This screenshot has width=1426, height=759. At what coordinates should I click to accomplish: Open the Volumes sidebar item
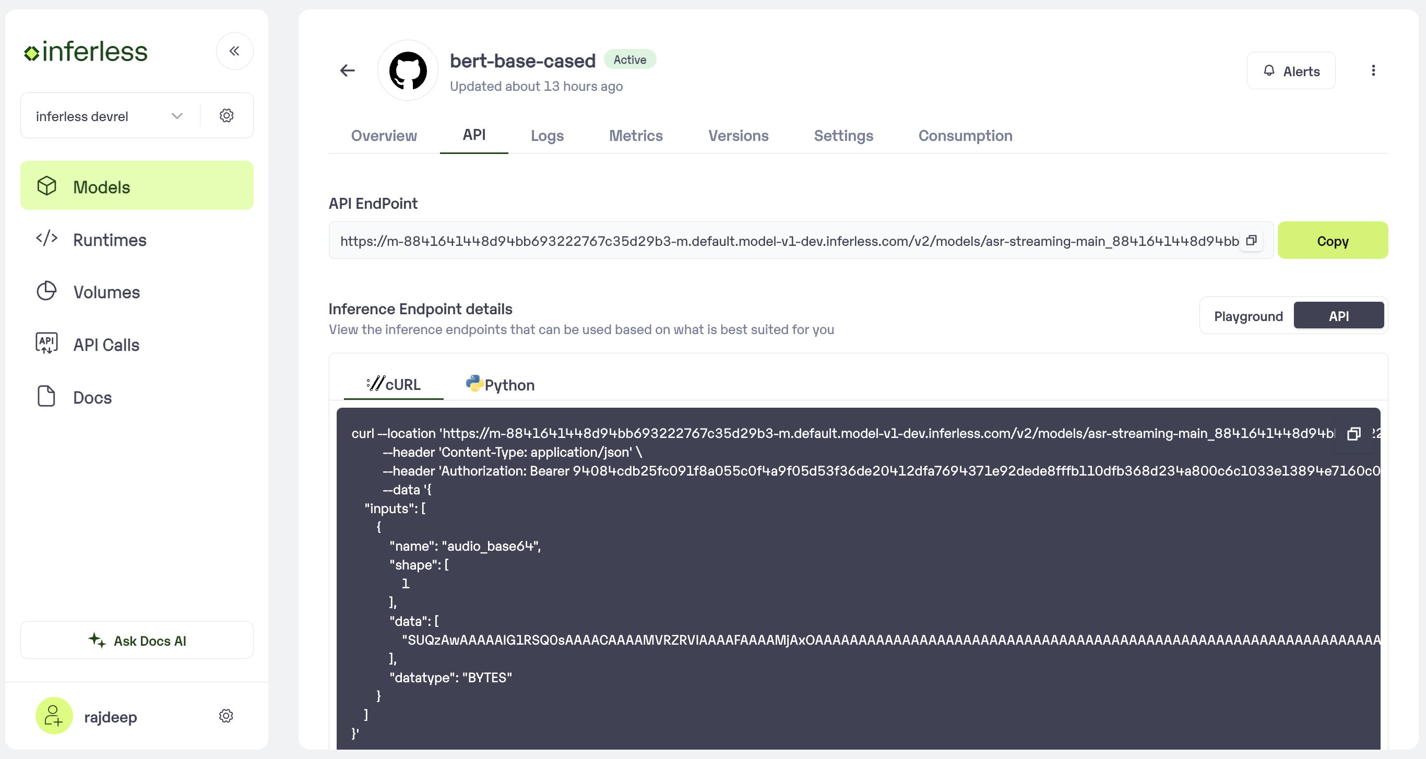106,292
